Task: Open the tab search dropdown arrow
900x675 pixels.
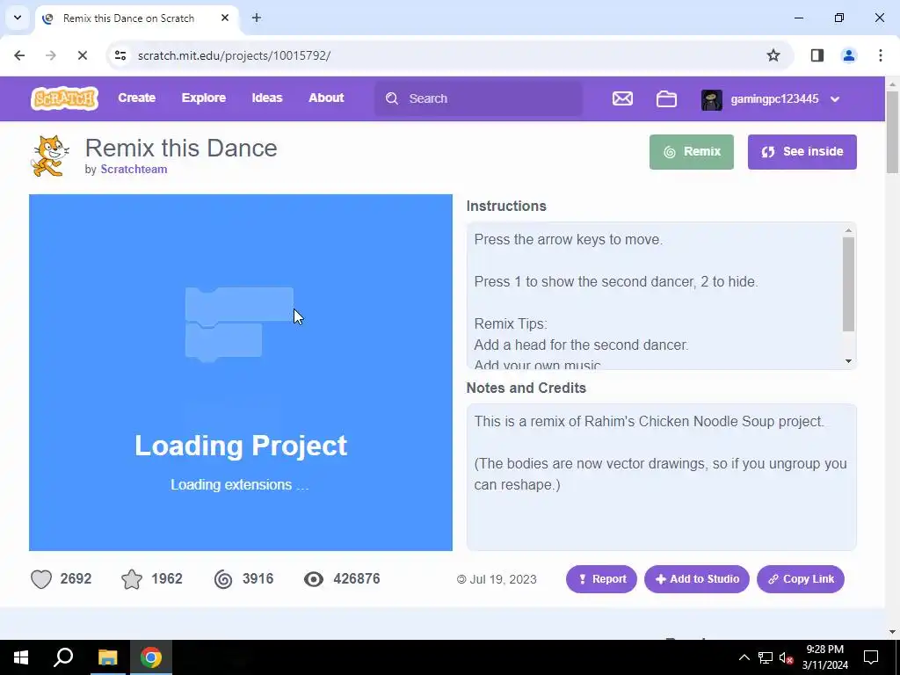Action: coord(18,18)
